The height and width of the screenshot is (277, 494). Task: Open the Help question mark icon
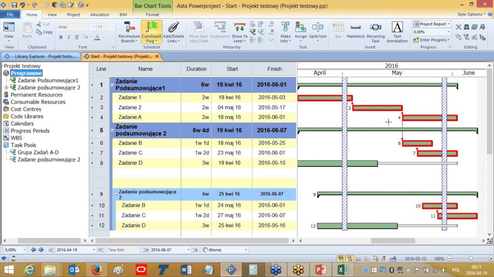pyautogui.click(x=491, y=15)
